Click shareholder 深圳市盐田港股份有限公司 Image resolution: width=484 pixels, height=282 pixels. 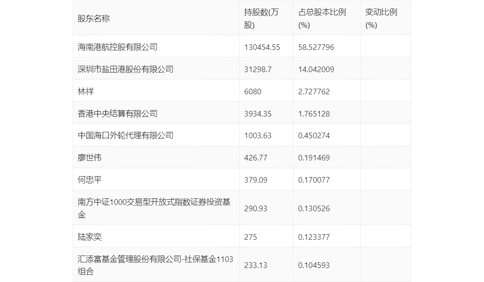pyautogui.click(x=125, y=69)
